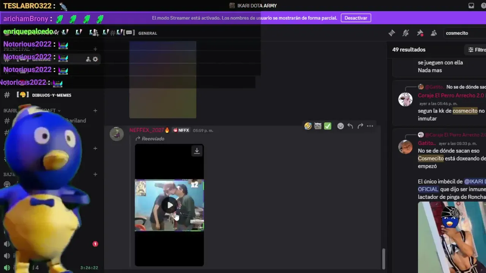Screen dimensions: 486x273
Task: Open the DIBUJOS-Y-MEMES channel
Action: pyautogui.click(x=51, y=95)
